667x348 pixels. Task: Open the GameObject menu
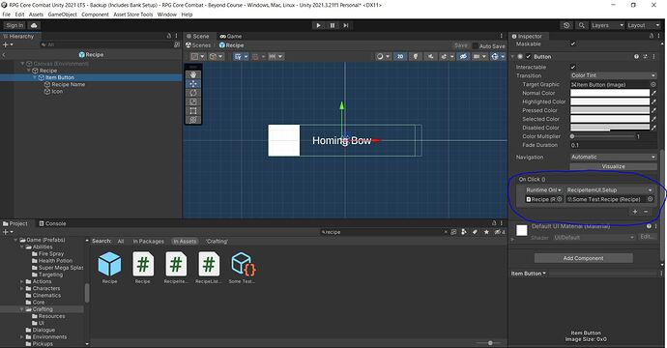point(62,14)
